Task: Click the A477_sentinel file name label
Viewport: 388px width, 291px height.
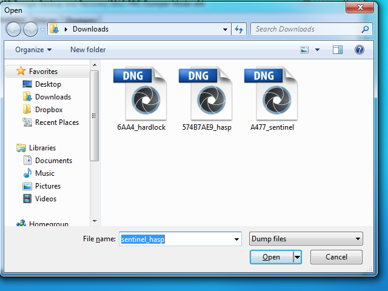Action: 272,127
